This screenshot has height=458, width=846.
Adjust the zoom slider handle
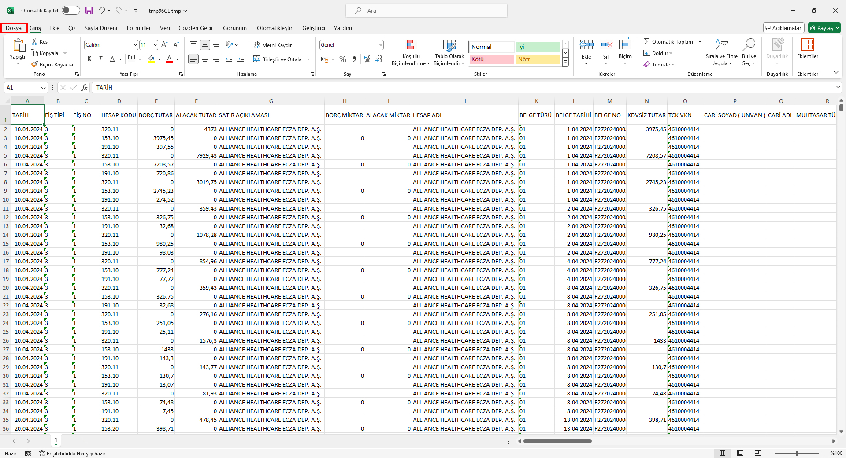[797, 453]
